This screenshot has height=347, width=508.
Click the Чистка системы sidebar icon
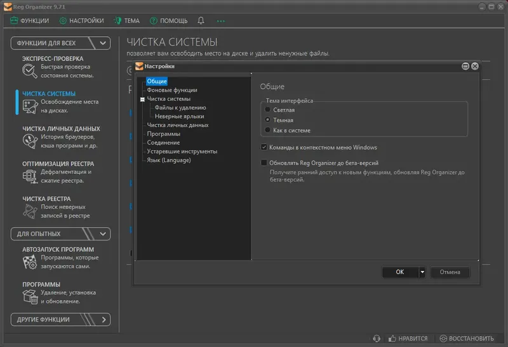[x=30, y=107]
